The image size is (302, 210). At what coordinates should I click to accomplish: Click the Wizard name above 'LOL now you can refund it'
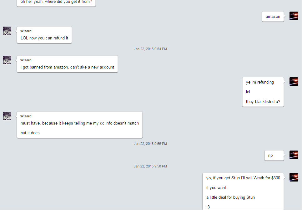[26, 31]
